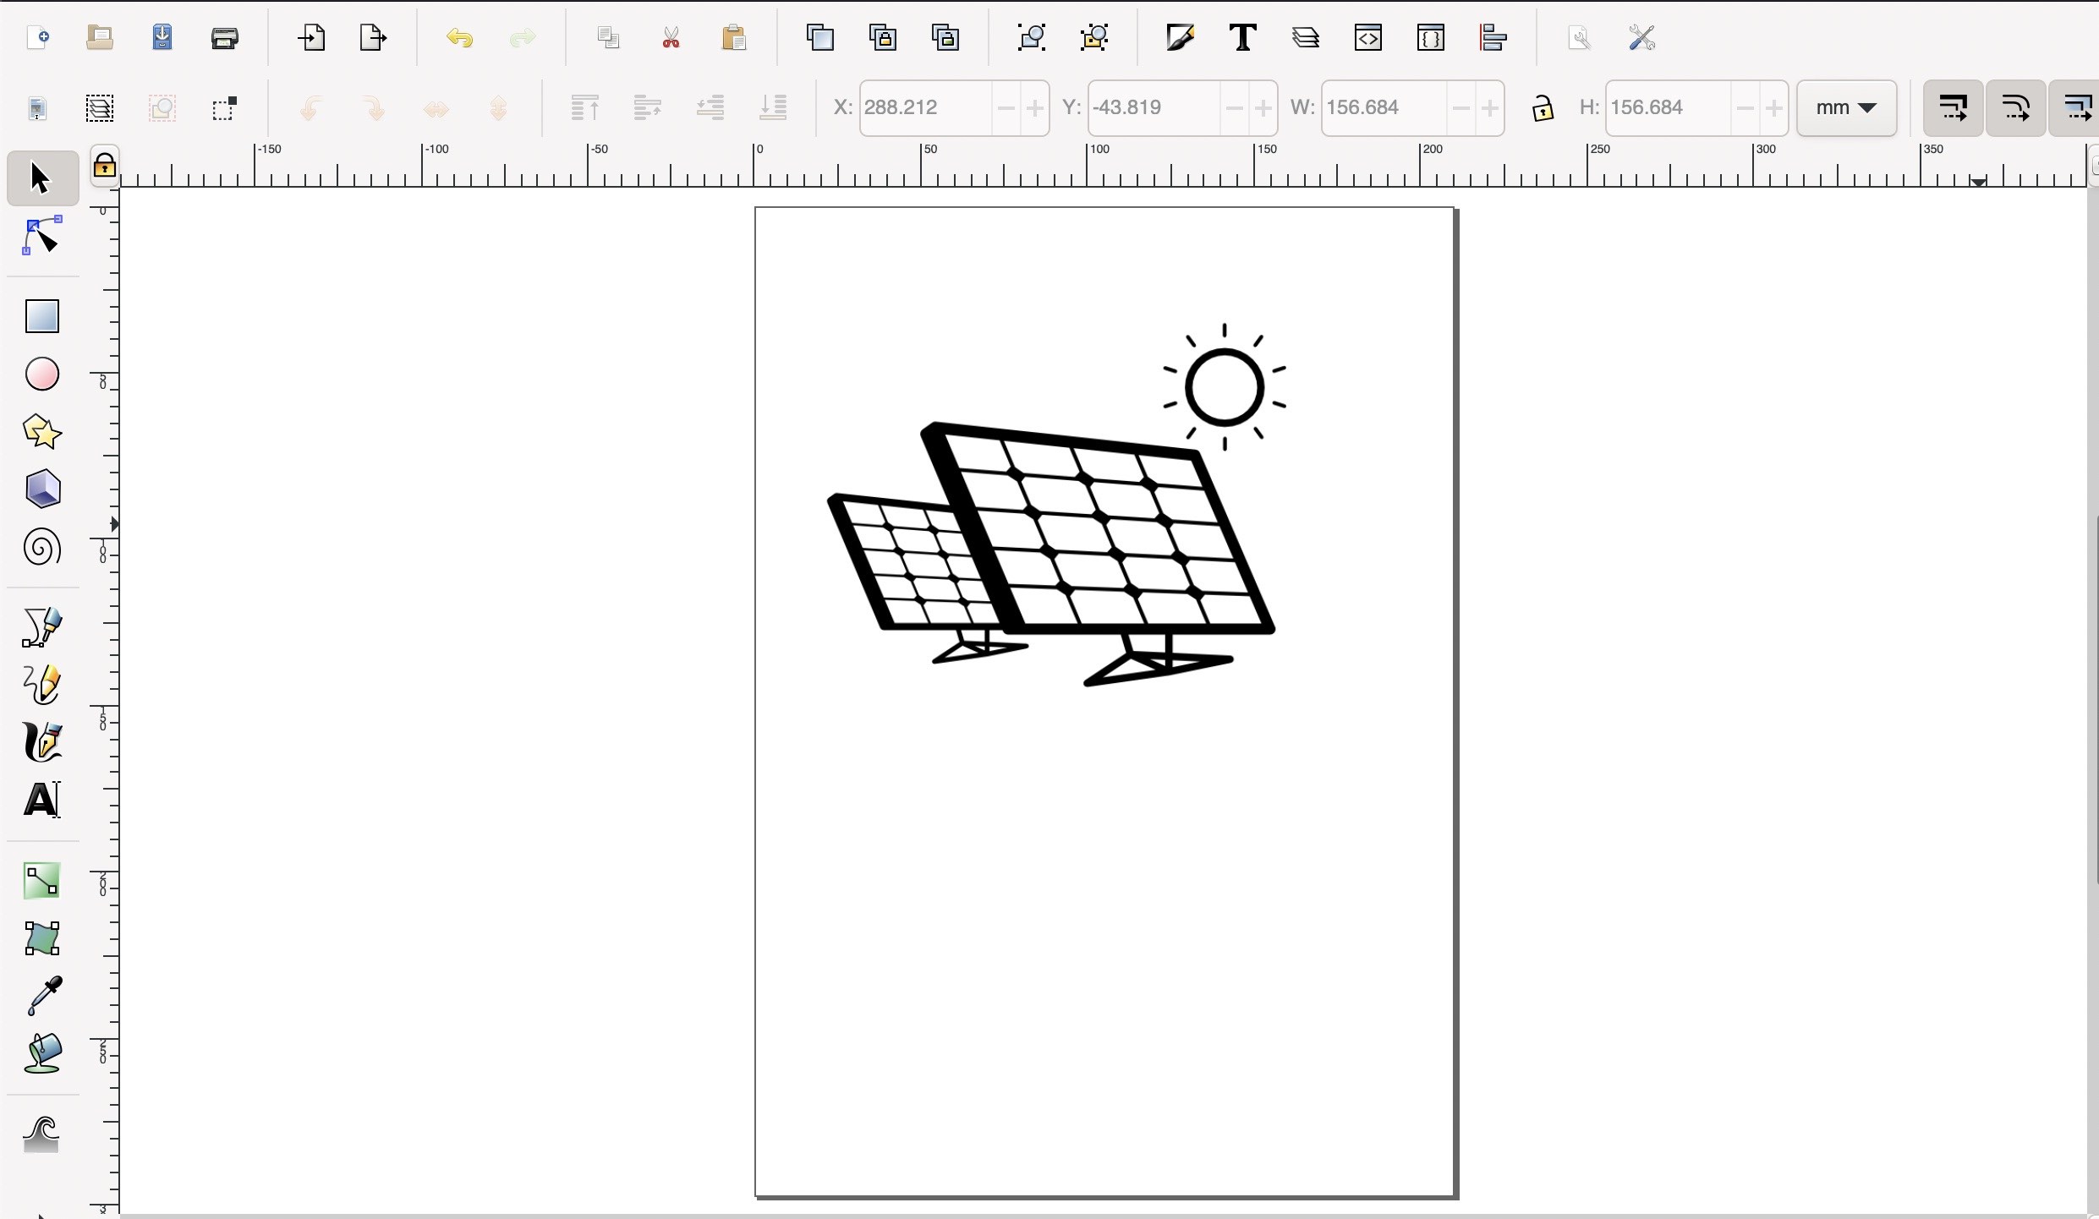Create a clone of selection
The height and width of the screenshot is (1219, 2099).
pyautogui.click(x=883, y=38)
